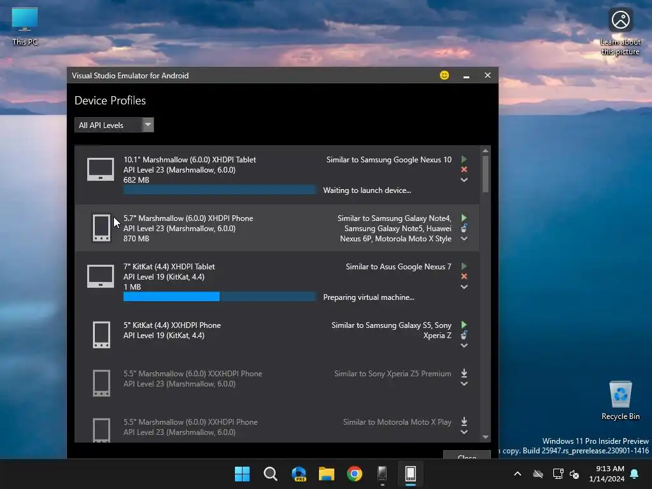Cancel the 10.1" Marshmallow Tablet launch
652x489 pixels.
pos(464,169)
